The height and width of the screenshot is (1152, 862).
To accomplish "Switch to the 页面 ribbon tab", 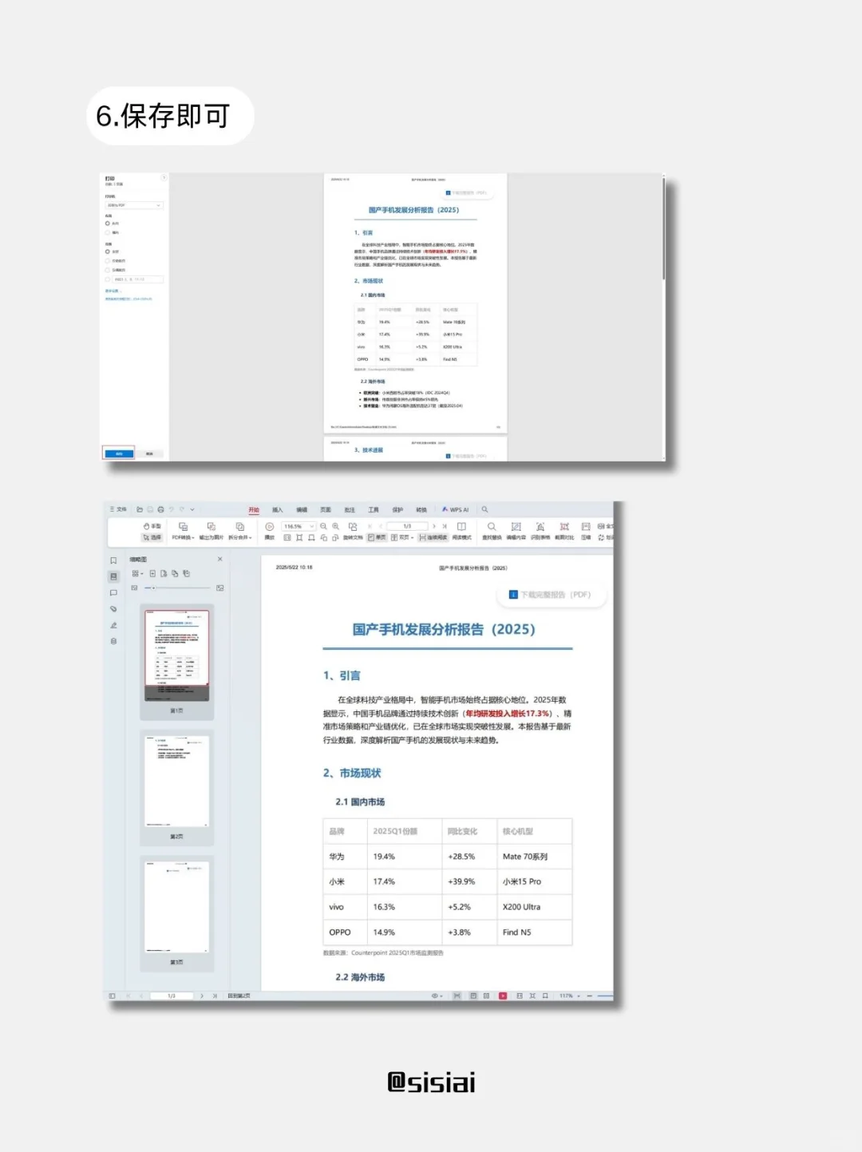I will click(326, 509).
